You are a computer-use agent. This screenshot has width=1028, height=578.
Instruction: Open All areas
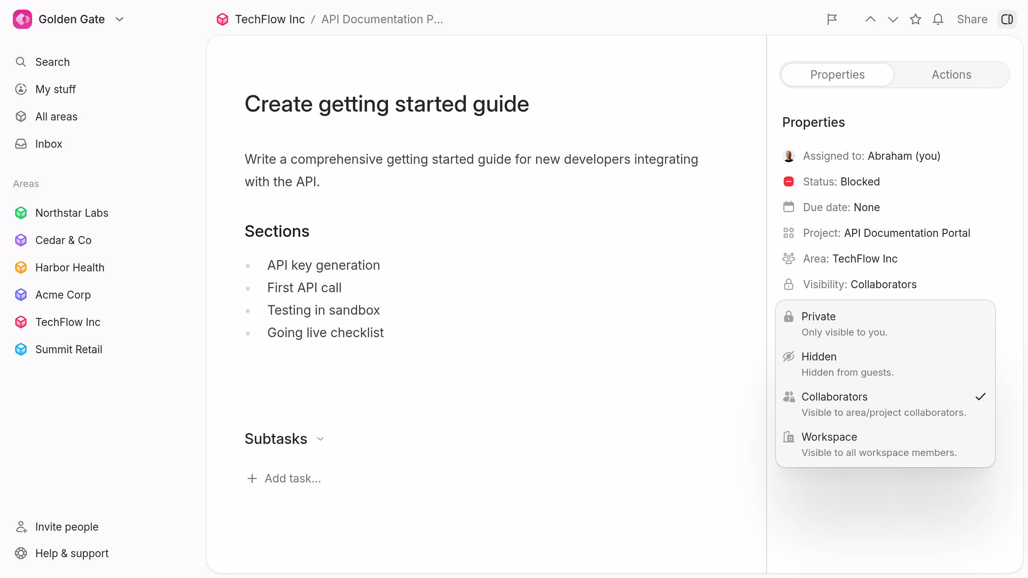[46, 116]
